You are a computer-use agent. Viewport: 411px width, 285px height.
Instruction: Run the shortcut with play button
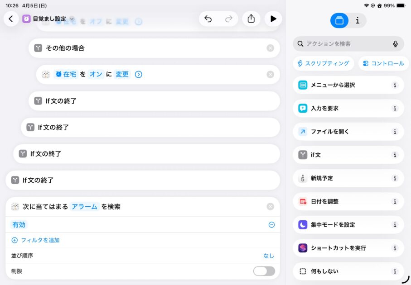273,19
